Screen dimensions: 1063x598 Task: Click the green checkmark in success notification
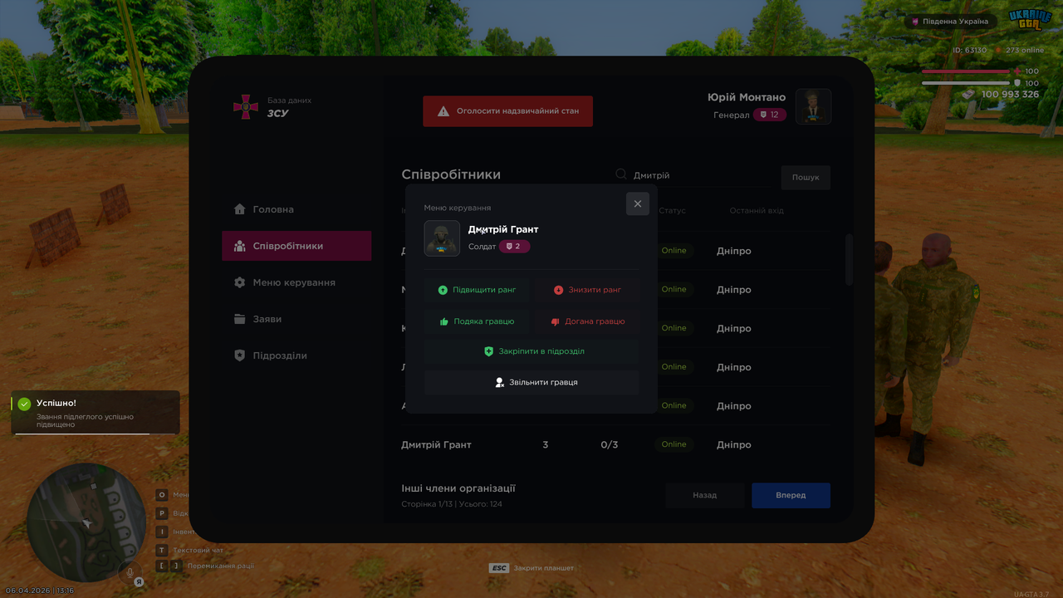pos(24,404)
